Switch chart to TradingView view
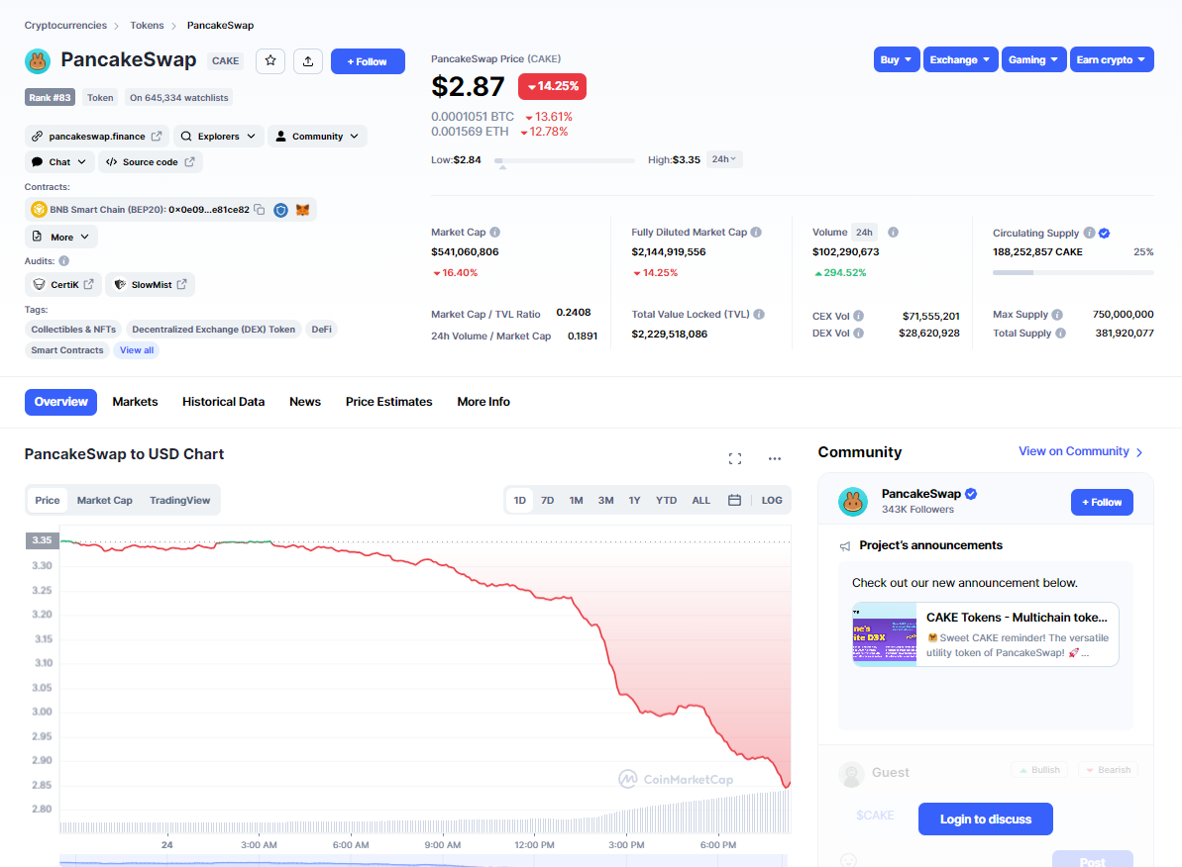This screenshot has width=1182, height=867. pos(179,501)
